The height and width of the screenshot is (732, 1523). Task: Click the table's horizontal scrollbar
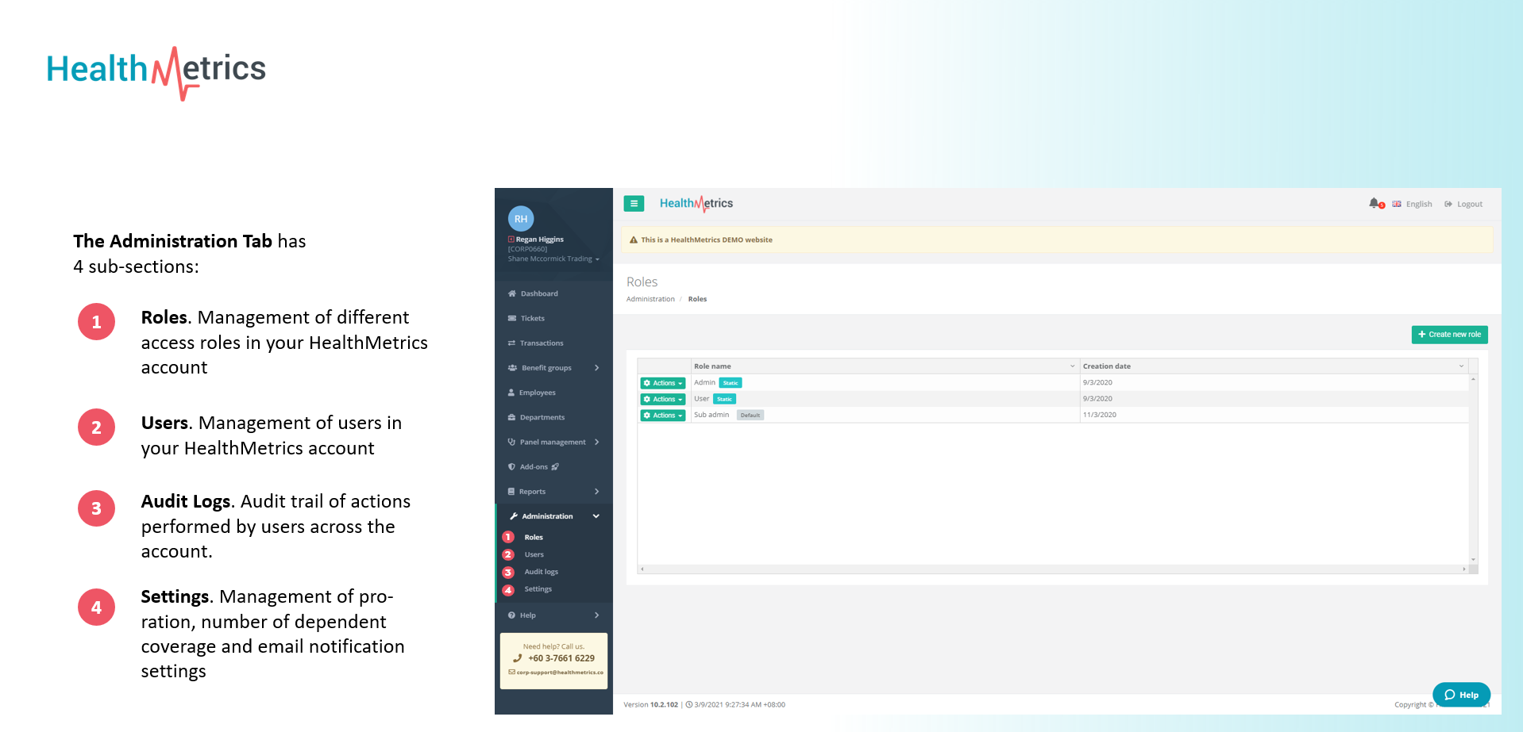pyautogui.click(x=1052, y=569)
